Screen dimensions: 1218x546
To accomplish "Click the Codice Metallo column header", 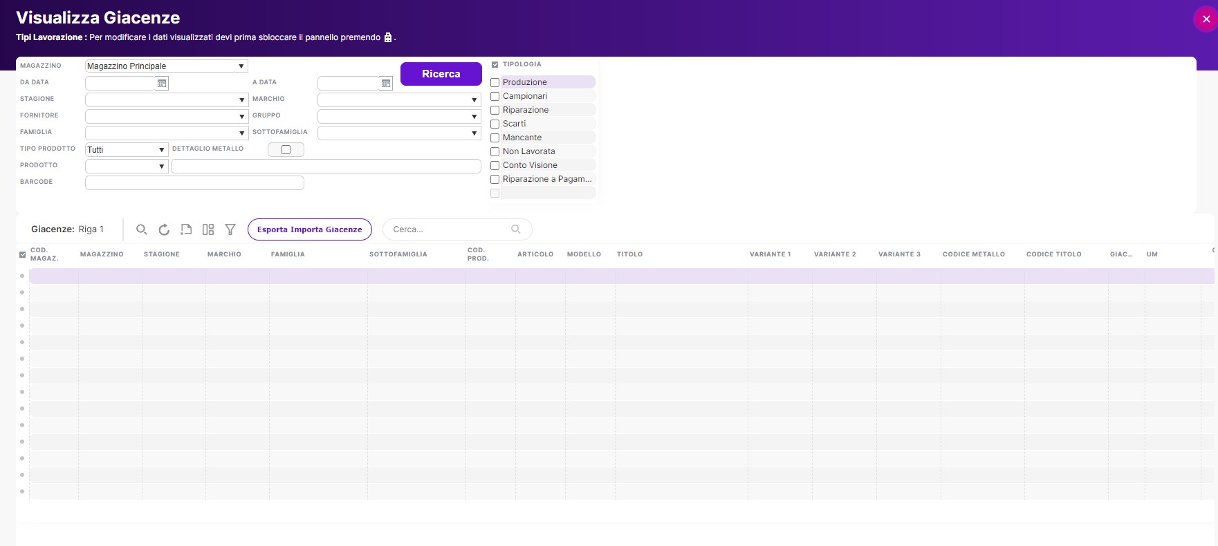I will click(x=973, y=254).
